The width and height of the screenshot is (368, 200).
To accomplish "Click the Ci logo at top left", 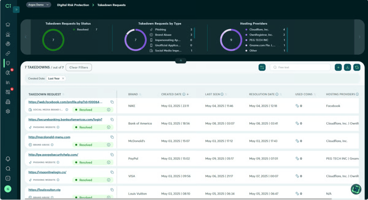I will click(8, 6).
